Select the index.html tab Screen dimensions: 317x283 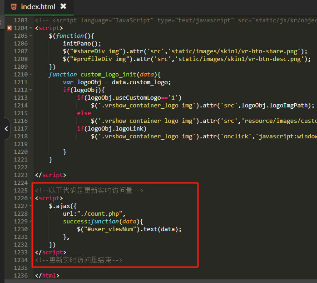[38, 6]
